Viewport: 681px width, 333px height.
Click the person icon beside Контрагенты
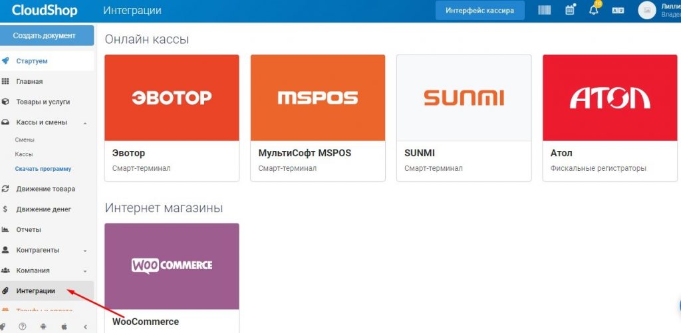5,250
